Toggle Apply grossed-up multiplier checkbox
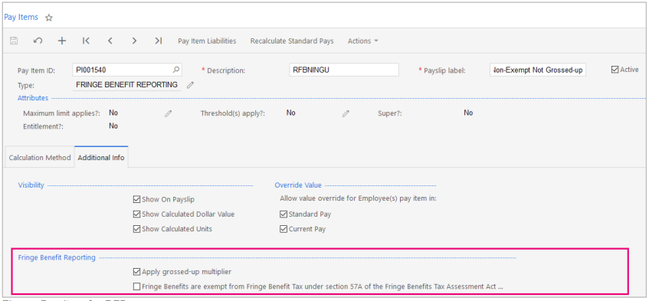The width and height of the screenshot is (649, 301). [136, 272]
